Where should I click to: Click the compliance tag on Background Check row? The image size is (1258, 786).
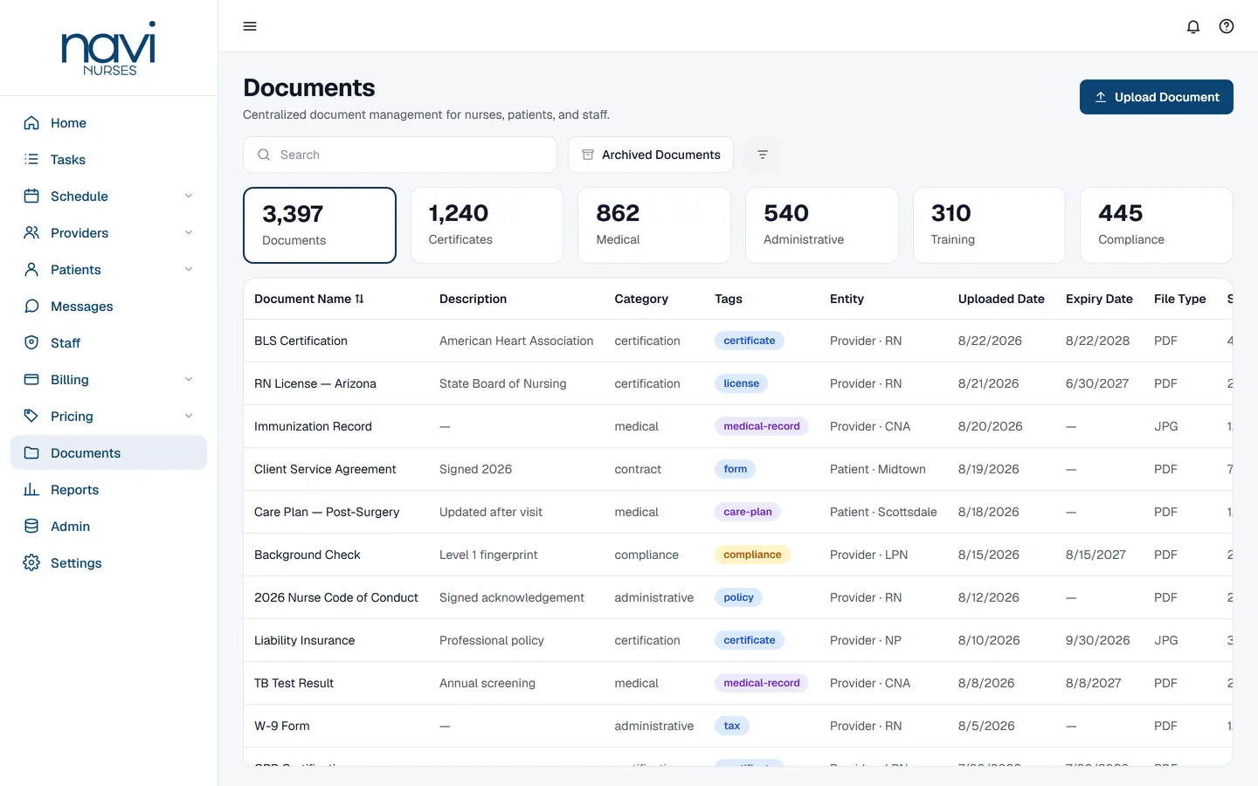tap(752, 555)
